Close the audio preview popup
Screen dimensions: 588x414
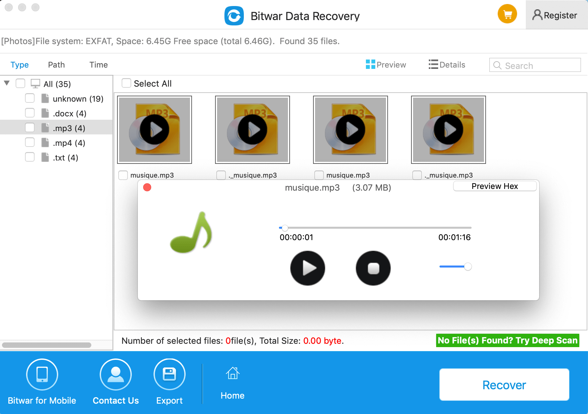coord(147,187)
